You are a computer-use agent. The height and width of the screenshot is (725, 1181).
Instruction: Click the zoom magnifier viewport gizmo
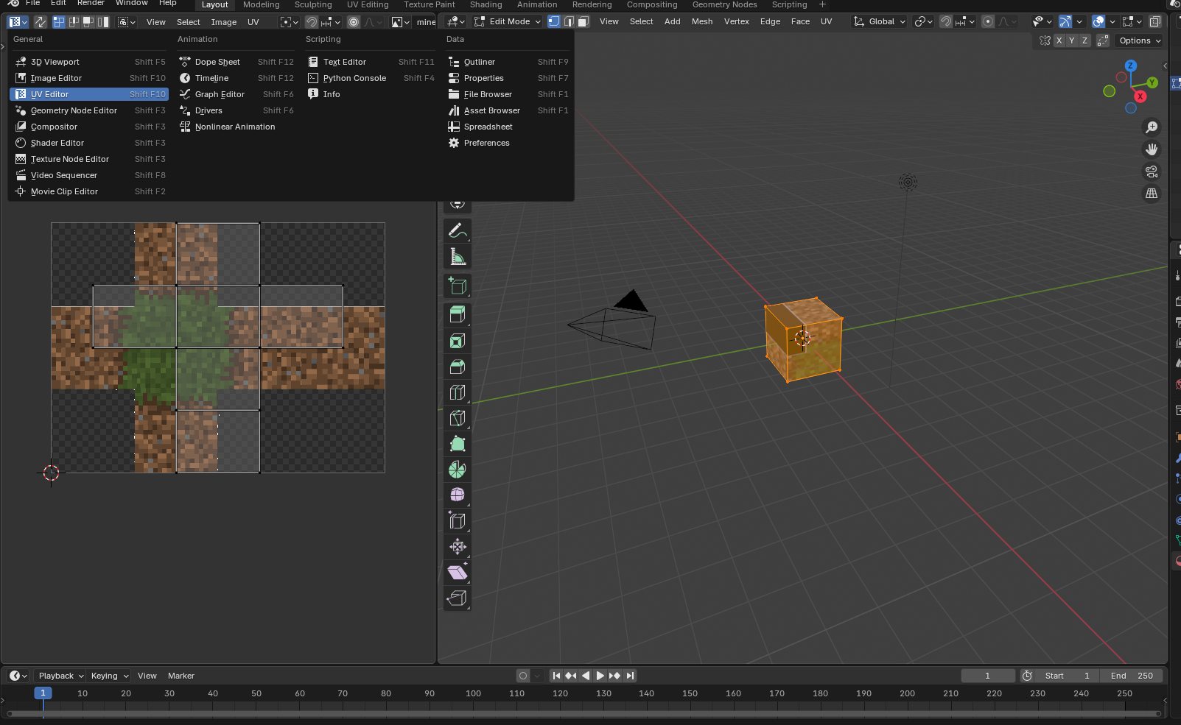[x=1152, y=127]
